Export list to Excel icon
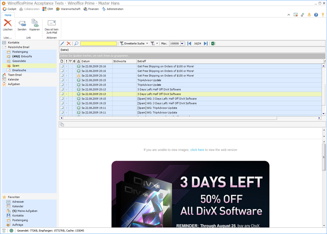 213,43
